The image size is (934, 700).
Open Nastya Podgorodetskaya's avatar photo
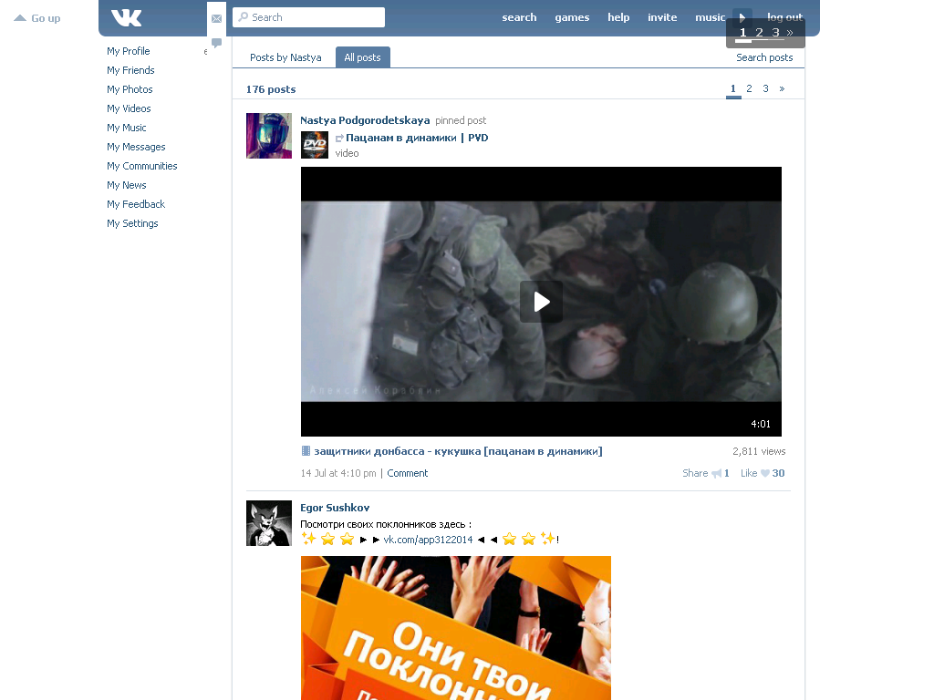point(269,136)
